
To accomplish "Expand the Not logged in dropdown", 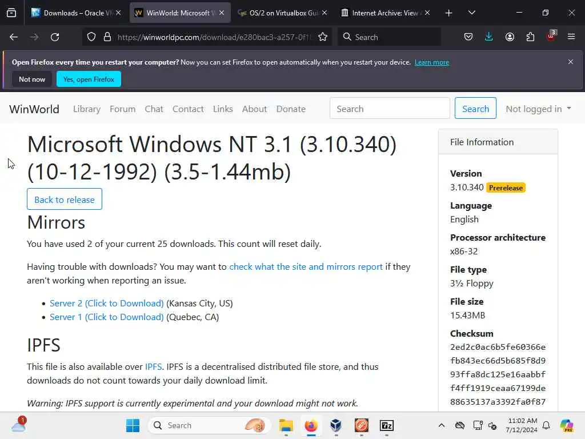I will coord(538,109).
